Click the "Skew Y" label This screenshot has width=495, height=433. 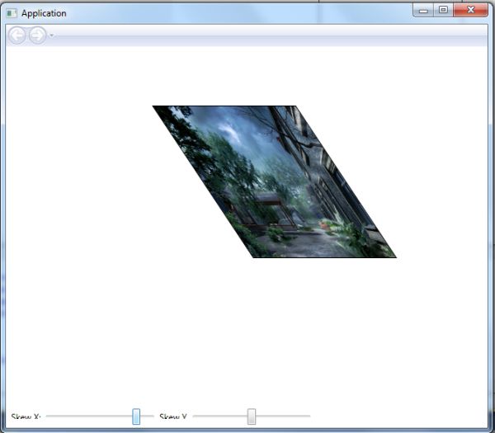[173, 417]
